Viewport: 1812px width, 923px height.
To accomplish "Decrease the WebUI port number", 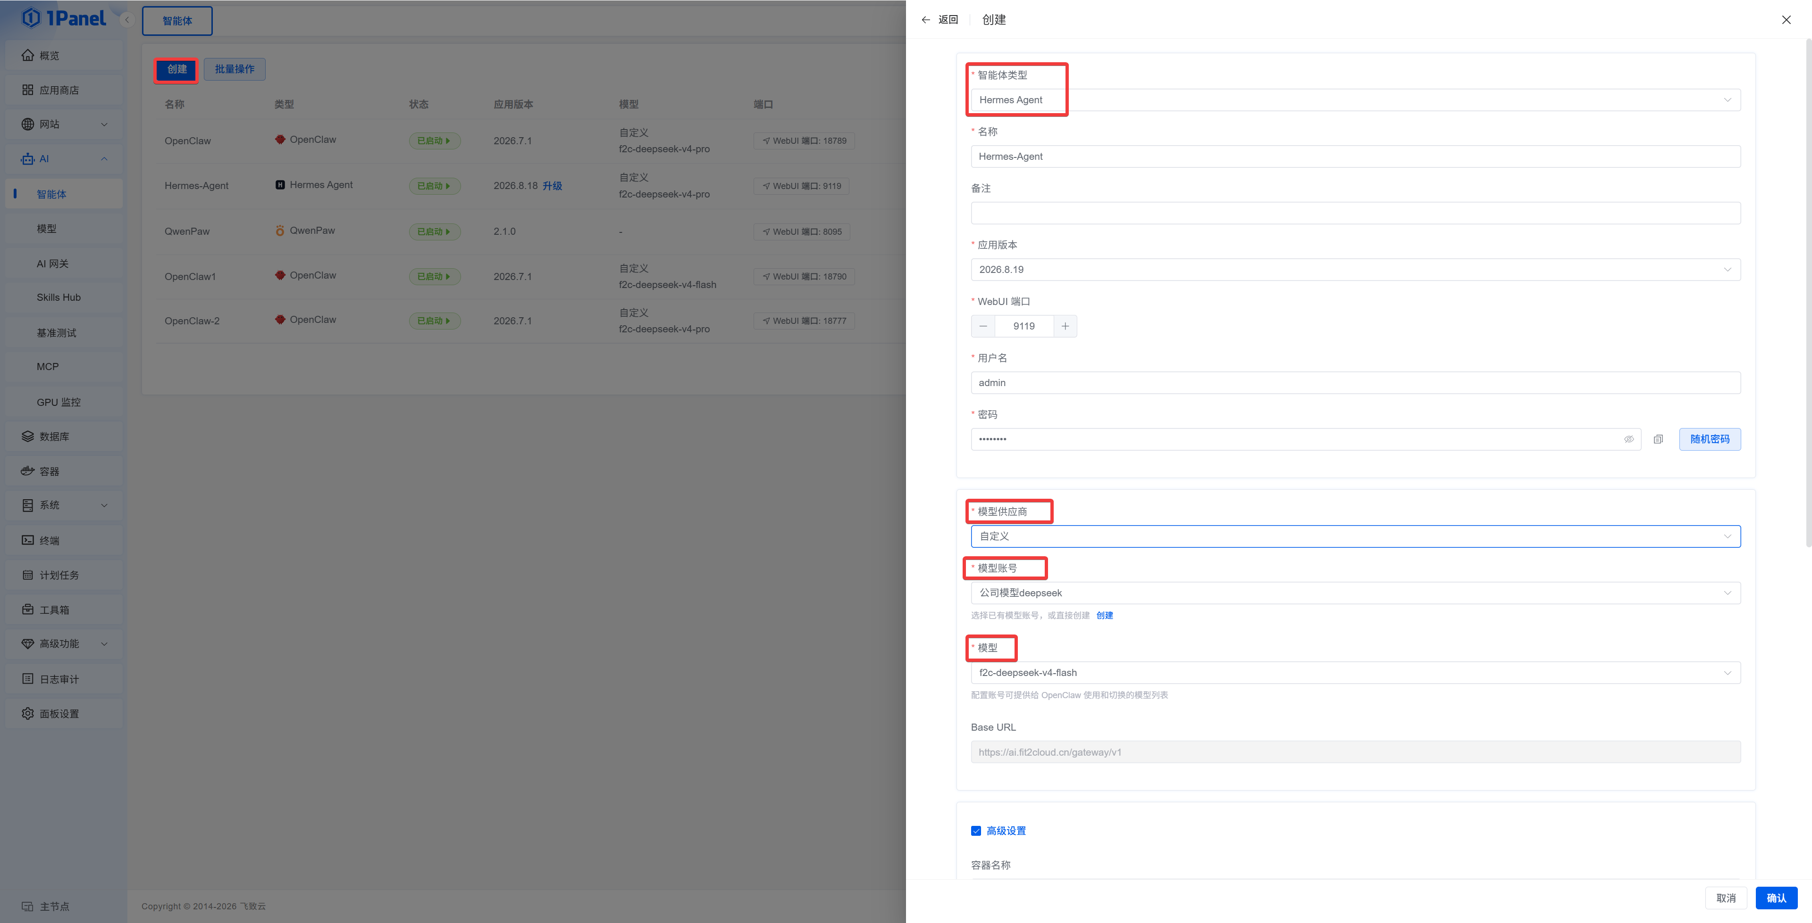I will [983, 326].
